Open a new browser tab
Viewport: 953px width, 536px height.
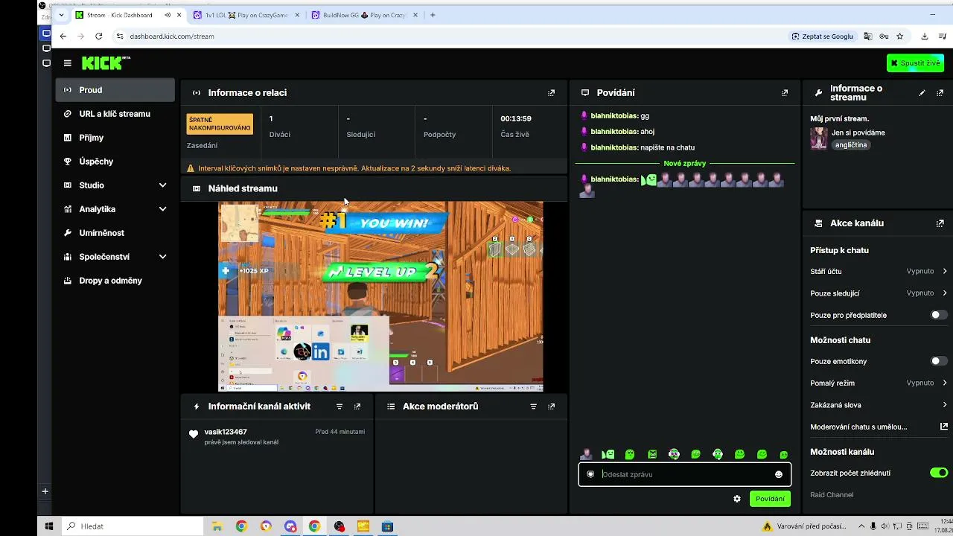click(433, 15)
